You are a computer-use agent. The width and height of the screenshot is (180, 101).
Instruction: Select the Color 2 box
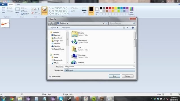tap(97, 11)
